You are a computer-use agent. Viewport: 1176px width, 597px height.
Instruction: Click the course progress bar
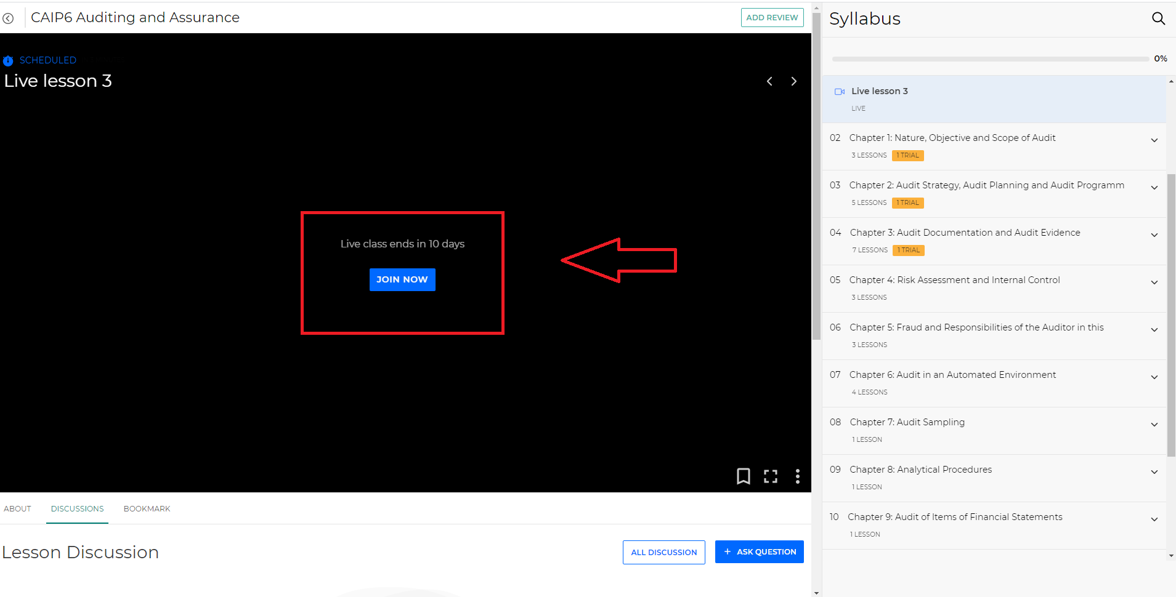[x=990, y=59]
